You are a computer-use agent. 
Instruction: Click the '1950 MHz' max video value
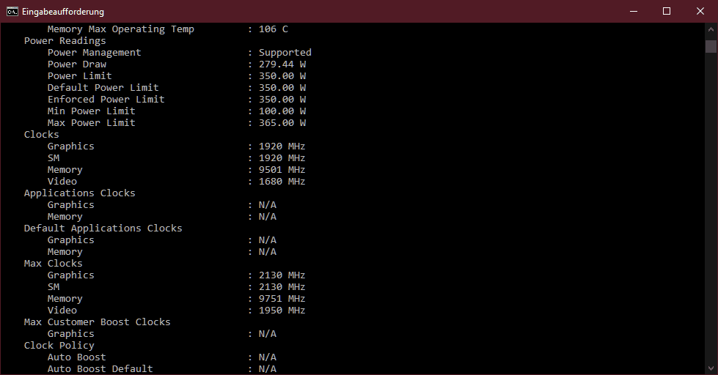(282, 311)
